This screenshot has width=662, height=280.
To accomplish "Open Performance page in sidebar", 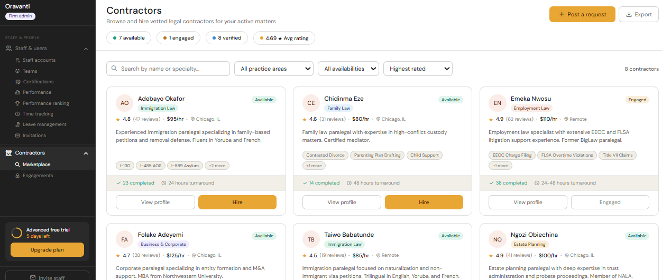I will pos(36,92).
